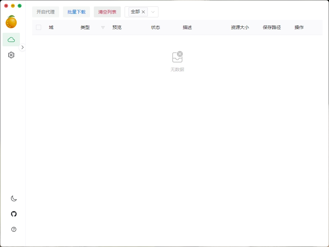Open the GitHub repository icon
Viewport: 329px width, 247px height.
(x=14, y=214)
